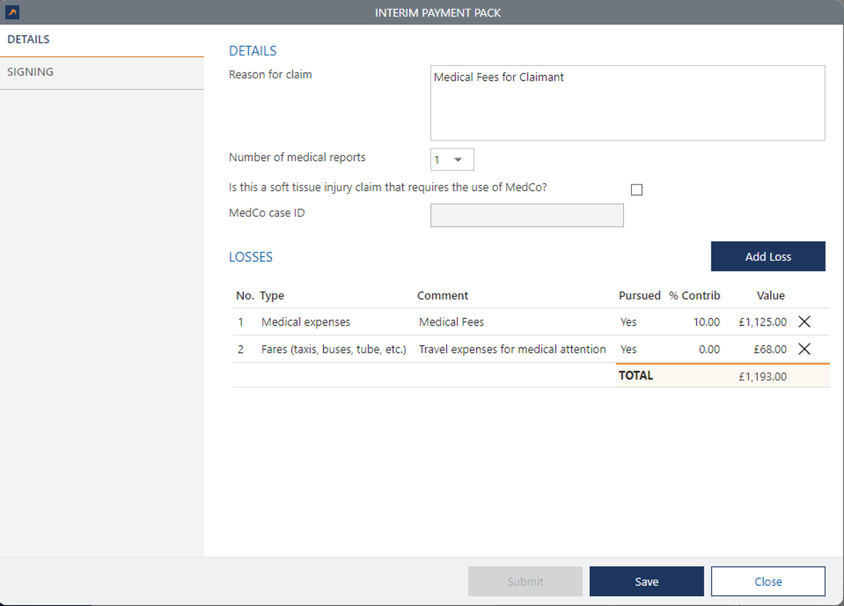Viewport: 844px width, 606px height.
Task: Switch to the SIGNING tab
Action: (31, 72)
